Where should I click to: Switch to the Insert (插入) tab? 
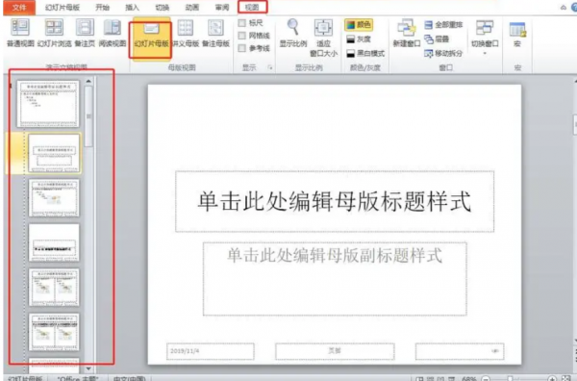[x=132, y=8]
